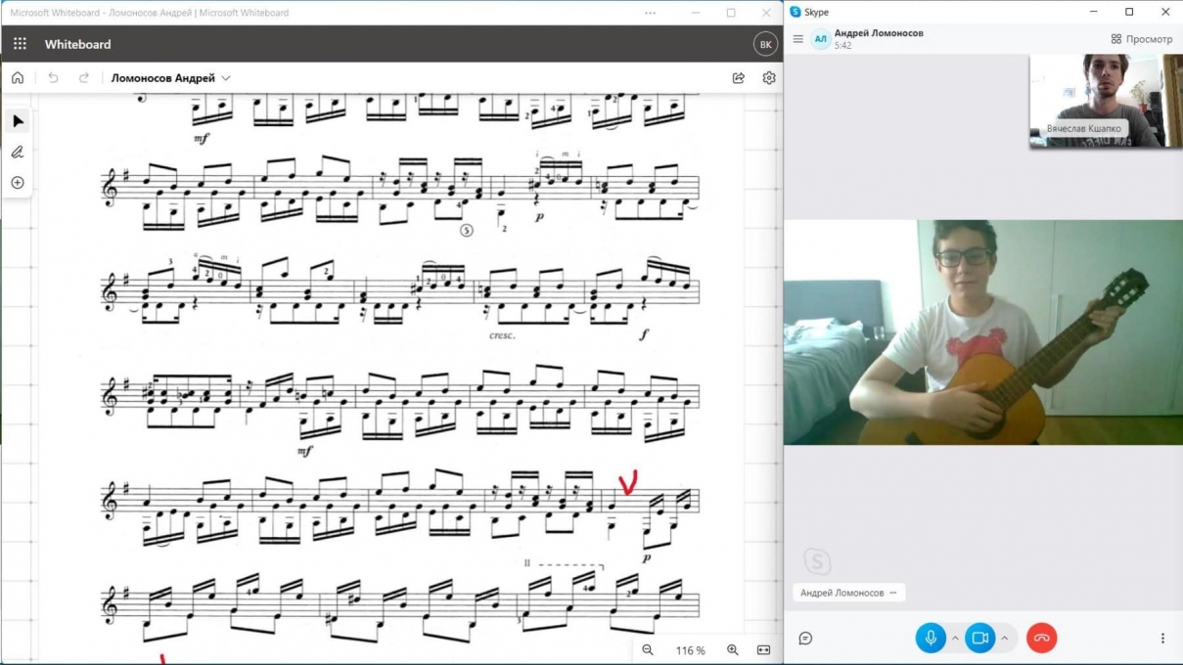Open more call options in Skype

click(1162, 639)
